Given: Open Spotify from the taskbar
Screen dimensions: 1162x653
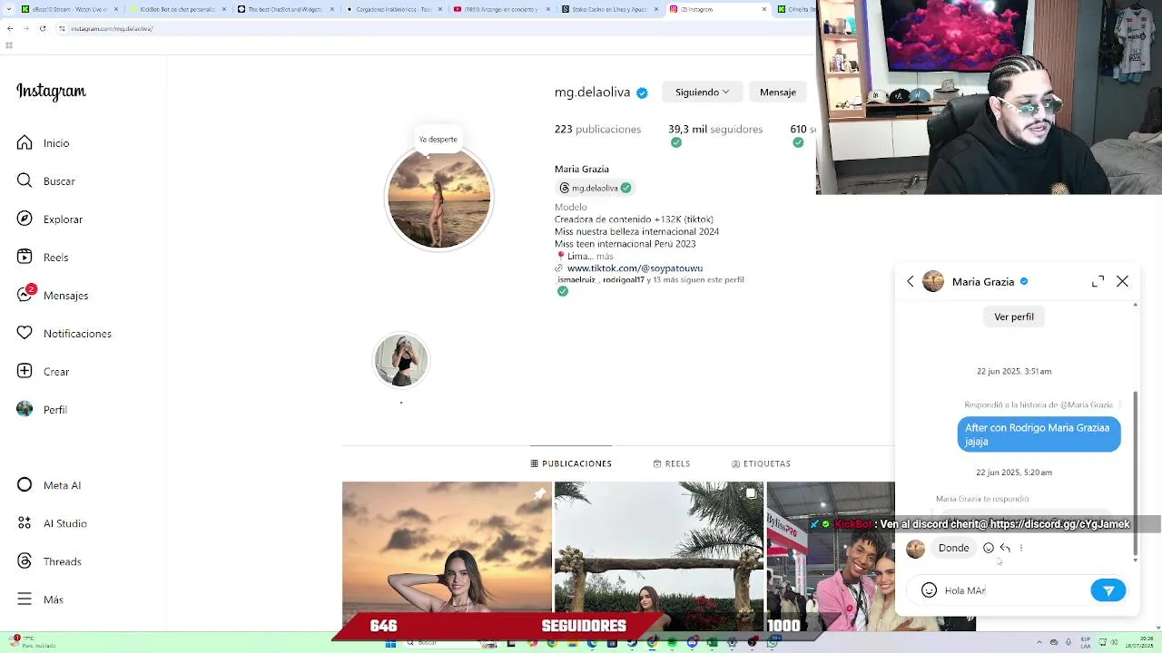Looking at the screenshot, I should coord(672,642).
